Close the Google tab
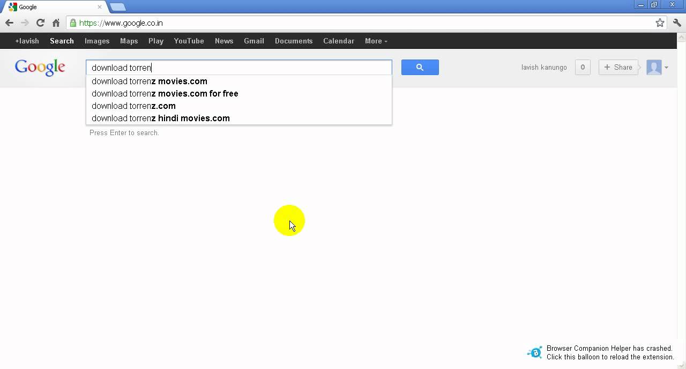Viewport: 686px width, 369px height. point(99,7)
